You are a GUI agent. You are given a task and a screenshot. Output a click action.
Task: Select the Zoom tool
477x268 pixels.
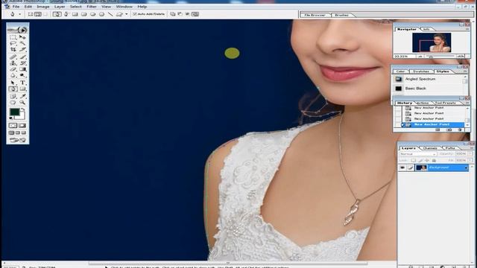coord(22,103)
